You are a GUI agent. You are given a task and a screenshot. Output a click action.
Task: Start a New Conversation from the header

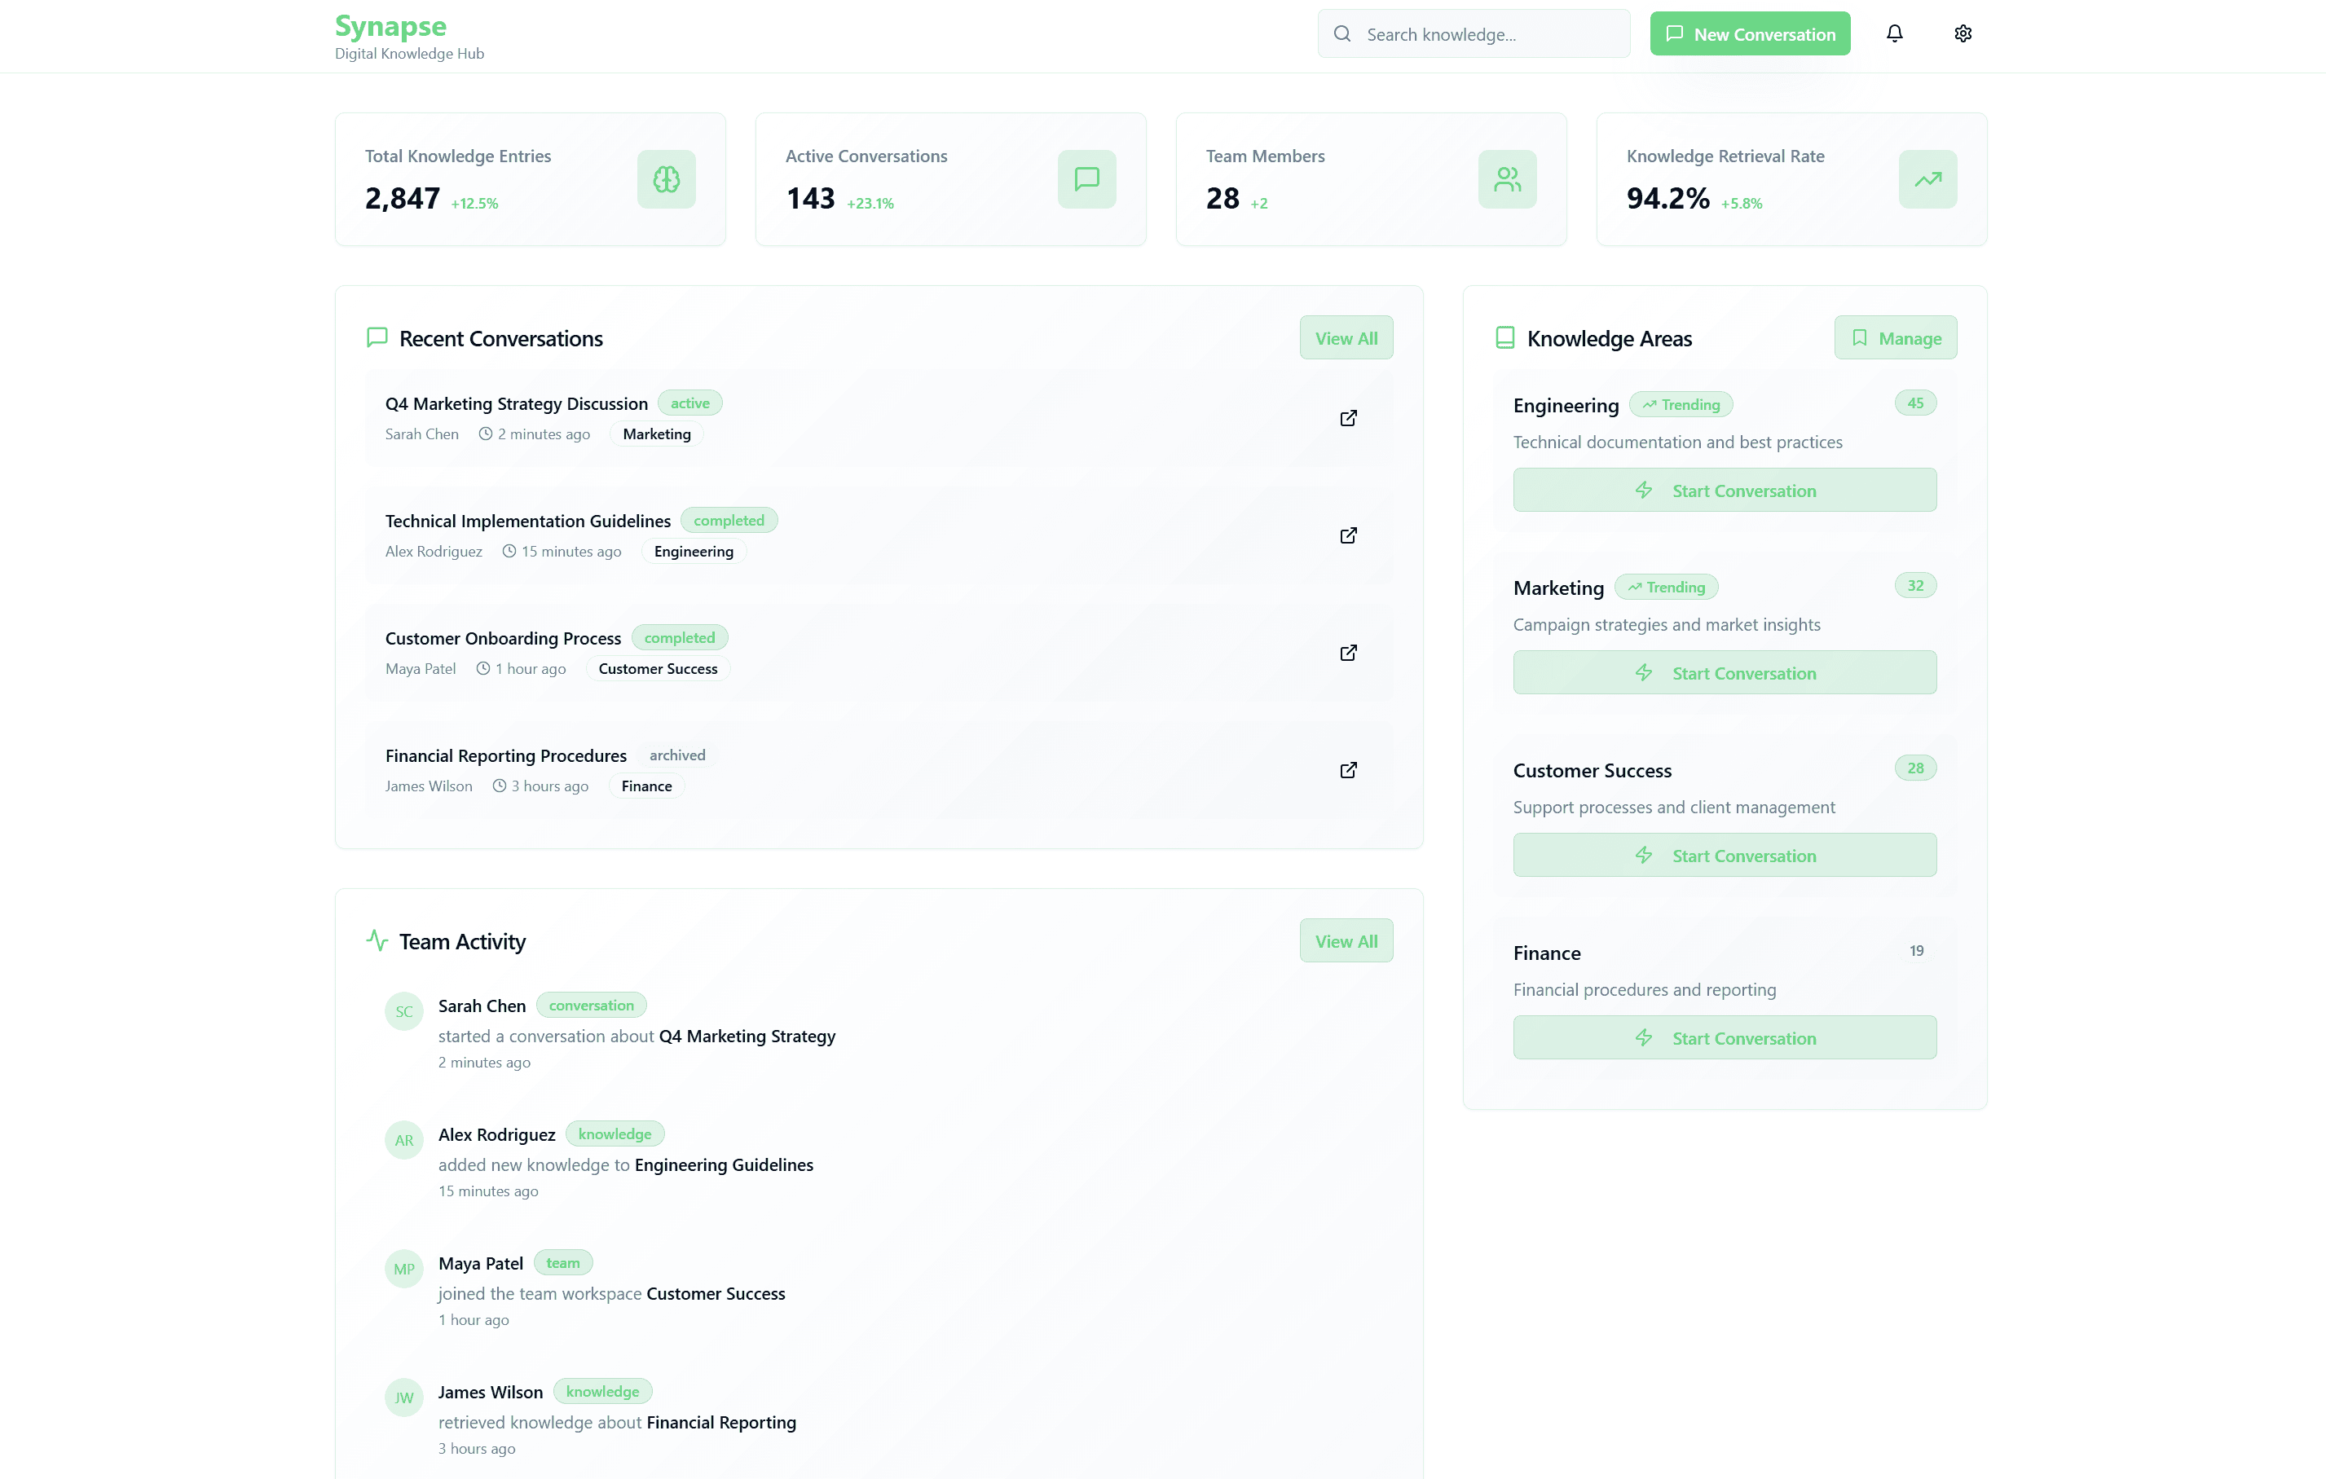click(x=1751, y=33)
